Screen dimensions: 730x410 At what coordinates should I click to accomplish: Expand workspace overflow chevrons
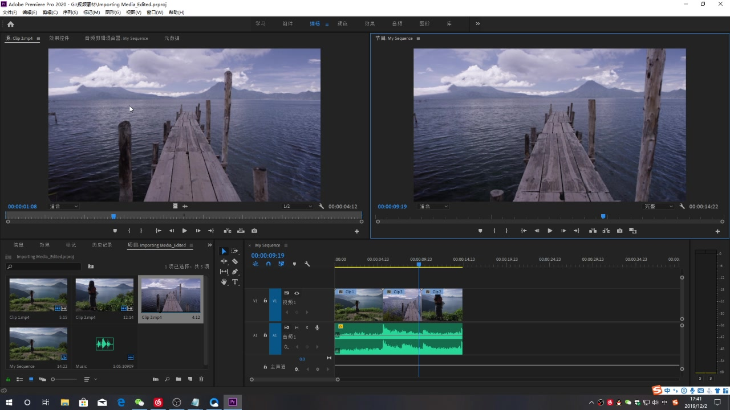(x=477, y=24)
